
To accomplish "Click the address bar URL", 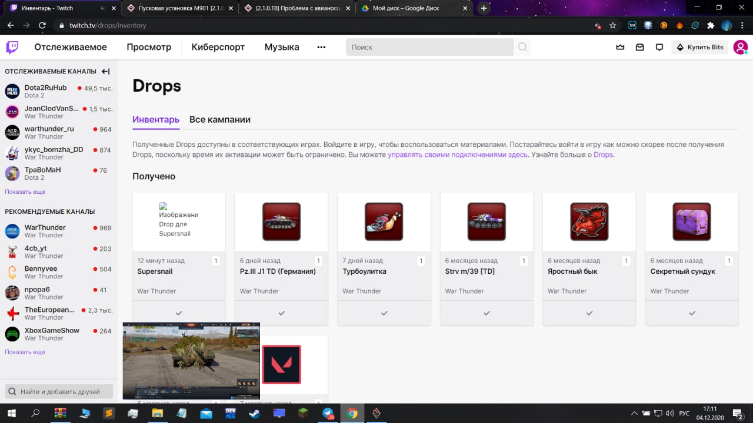I will coord(108,25).
